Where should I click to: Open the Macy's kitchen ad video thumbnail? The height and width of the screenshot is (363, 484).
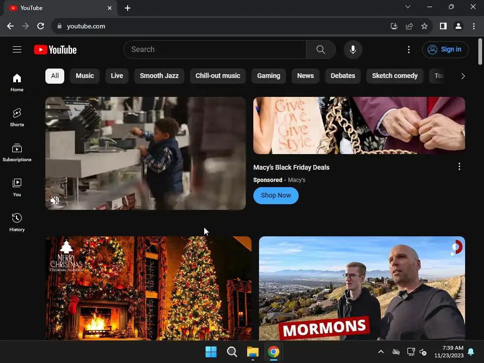[146, 154]
